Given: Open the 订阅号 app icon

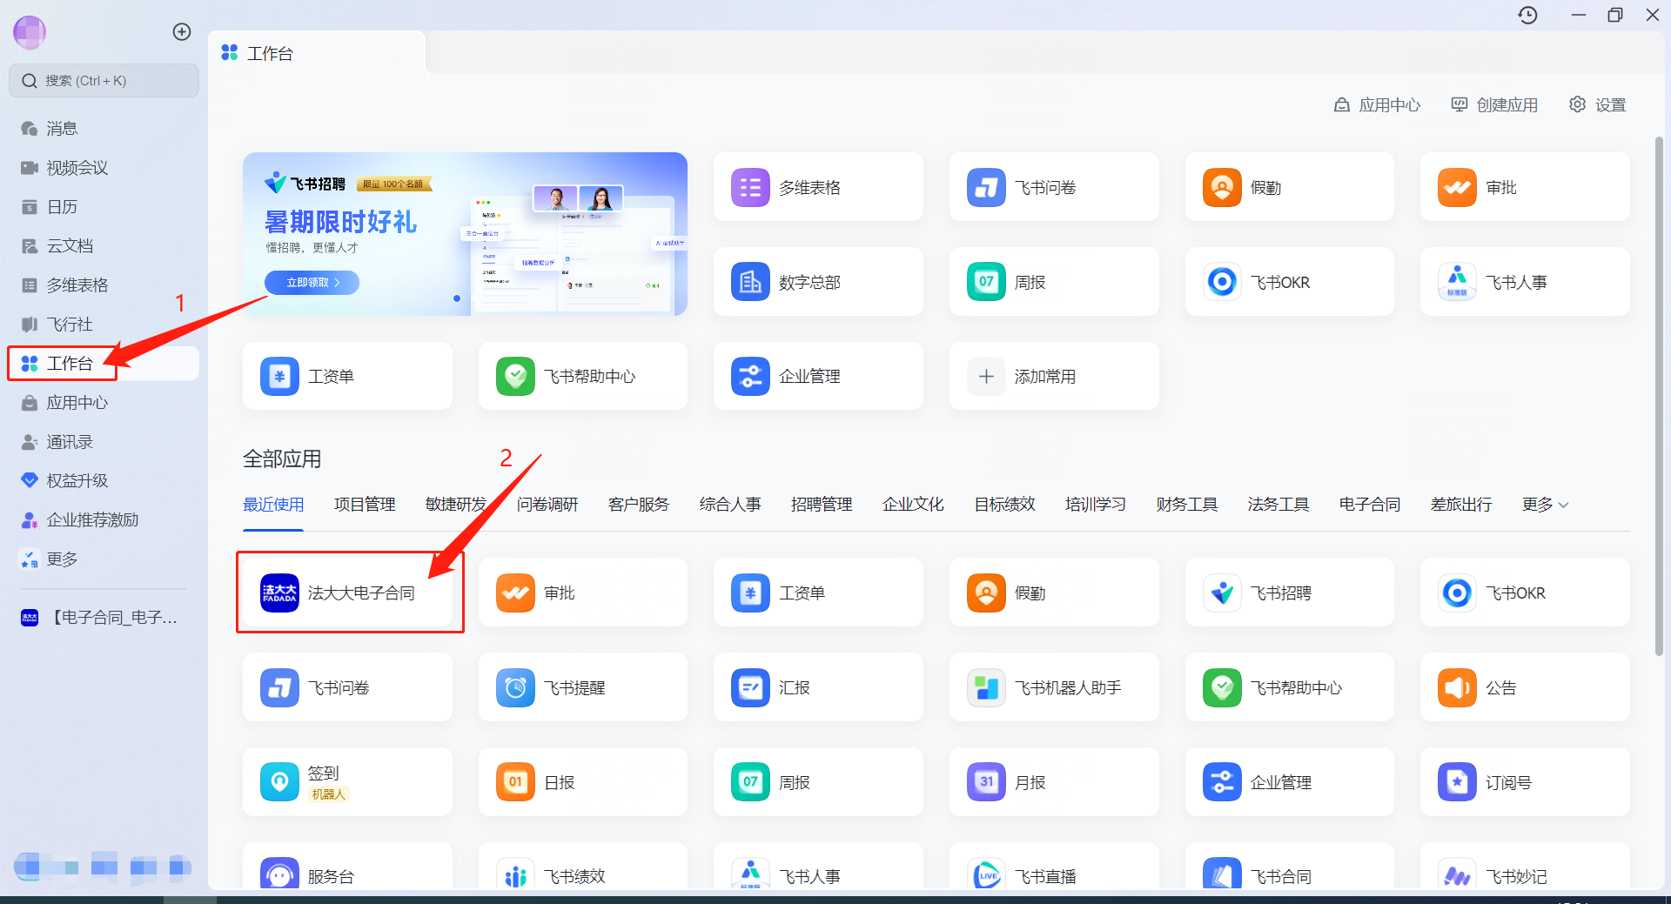Looking at the screenshot, I should click(x=1457, y=782).
